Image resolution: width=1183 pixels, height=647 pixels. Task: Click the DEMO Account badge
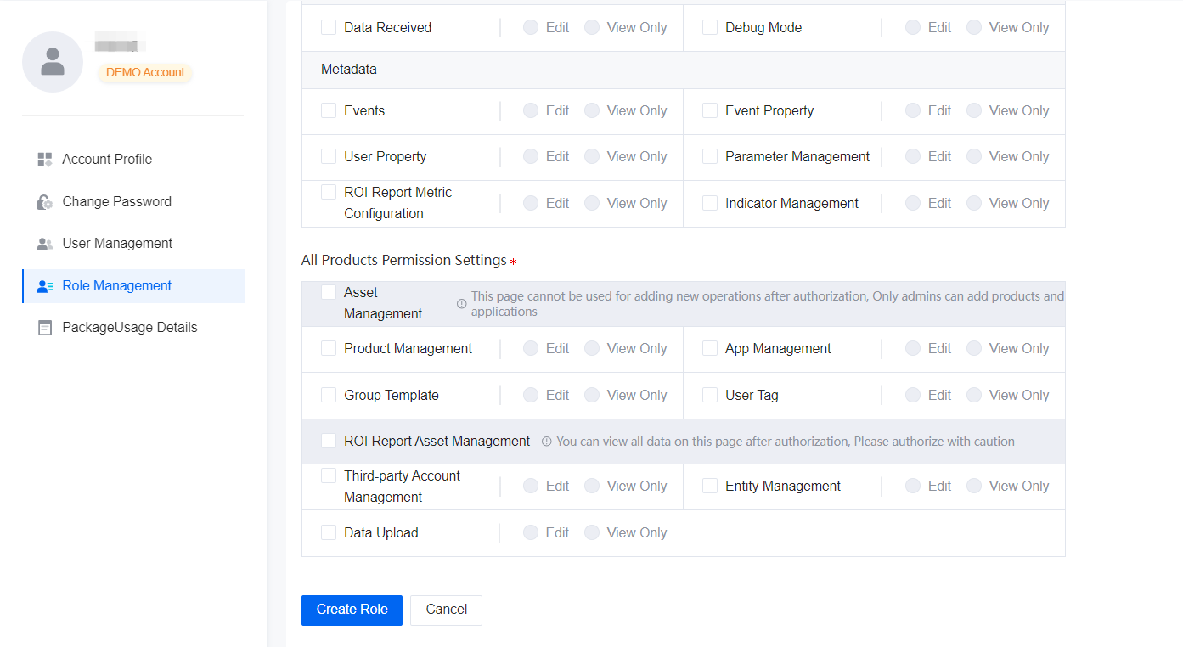click(x=144, y=72)
